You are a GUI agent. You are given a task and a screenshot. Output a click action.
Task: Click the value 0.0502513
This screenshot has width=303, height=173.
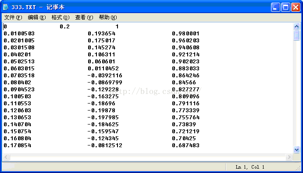click(19, 62)
